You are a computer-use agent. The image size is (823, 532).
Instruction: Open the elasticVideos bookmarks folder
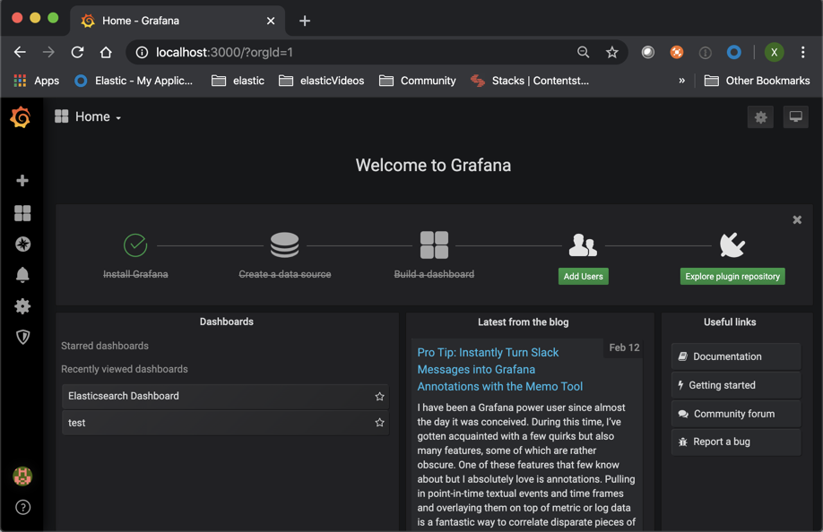(x=321, y=80)
